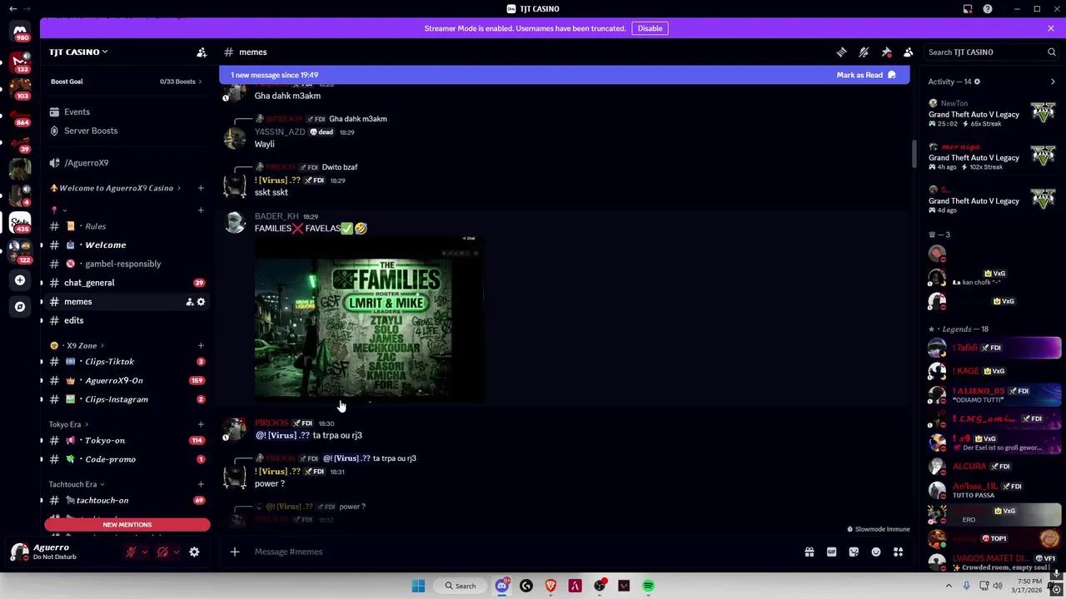Open Clips-Instagram channel

click(126, 399)
